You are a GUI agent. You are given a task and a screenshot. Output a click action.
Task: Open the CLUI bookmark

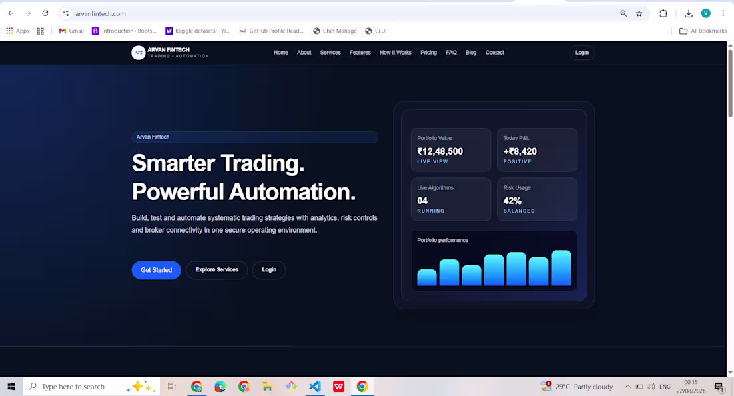(376, 31)
